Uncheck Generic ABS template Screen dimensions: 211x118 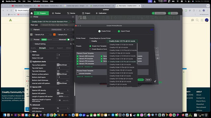coord(78,56)
